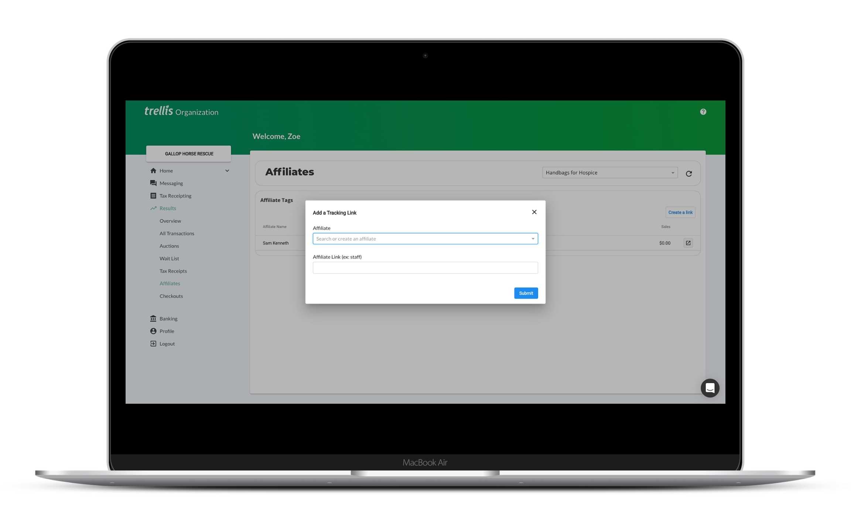Viewport: 851px width, 532px height.
Task: Select the Checkouts menu item
Action: click(171, 296)
